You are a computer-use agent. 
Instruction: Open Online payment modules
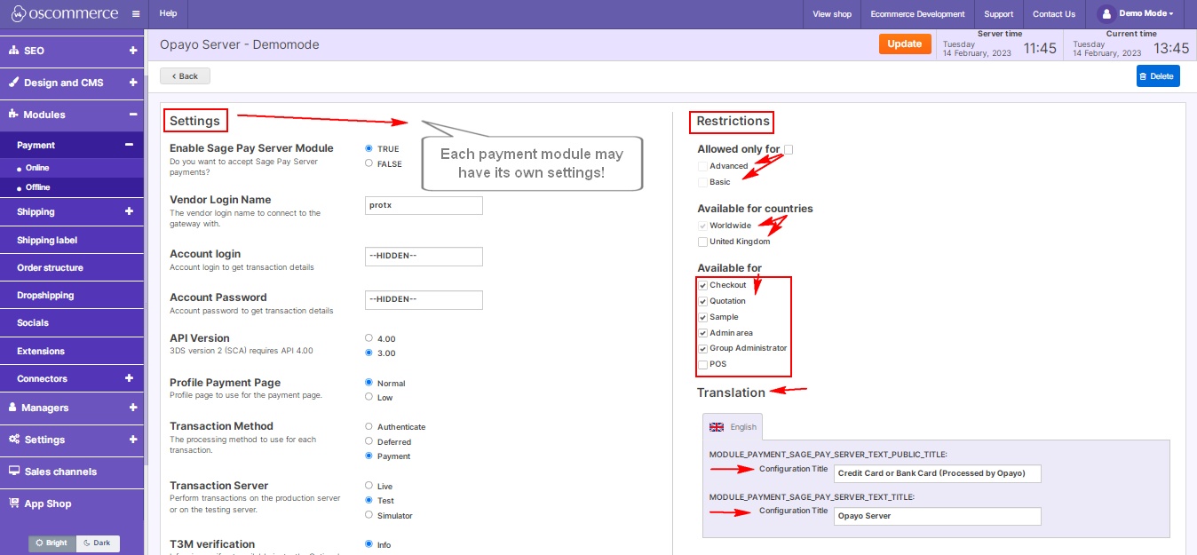point(71,168)
